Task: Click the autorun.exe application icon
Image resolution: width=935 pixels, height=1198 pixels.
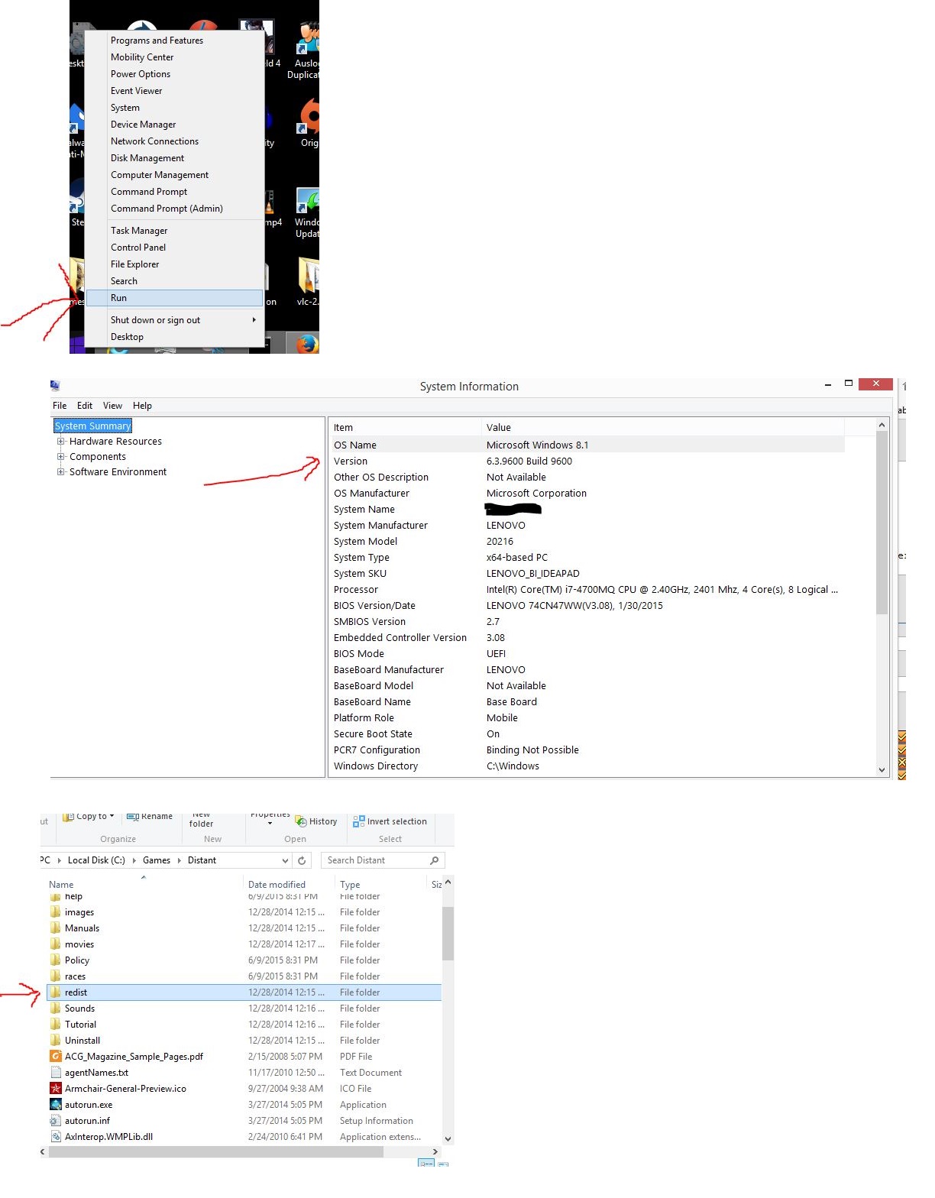Action: tap(56, 1104)
